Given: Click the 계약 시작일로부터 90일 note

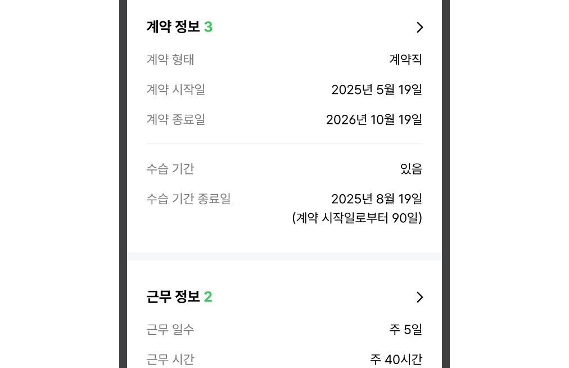Looking at the screenshot, I should tap(357, 218).
